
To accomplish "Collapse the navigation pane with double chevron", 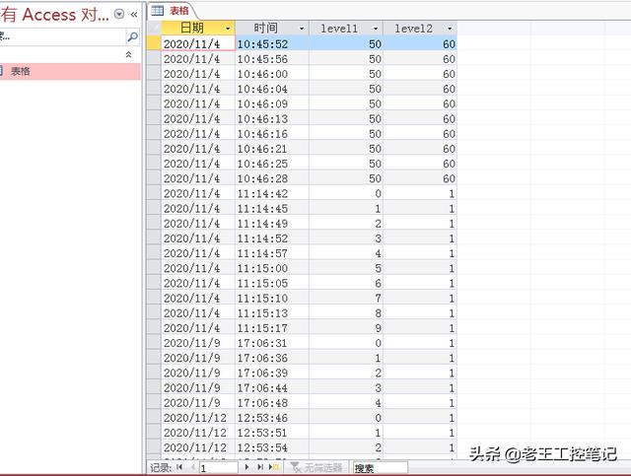I will tap(134, 15).
